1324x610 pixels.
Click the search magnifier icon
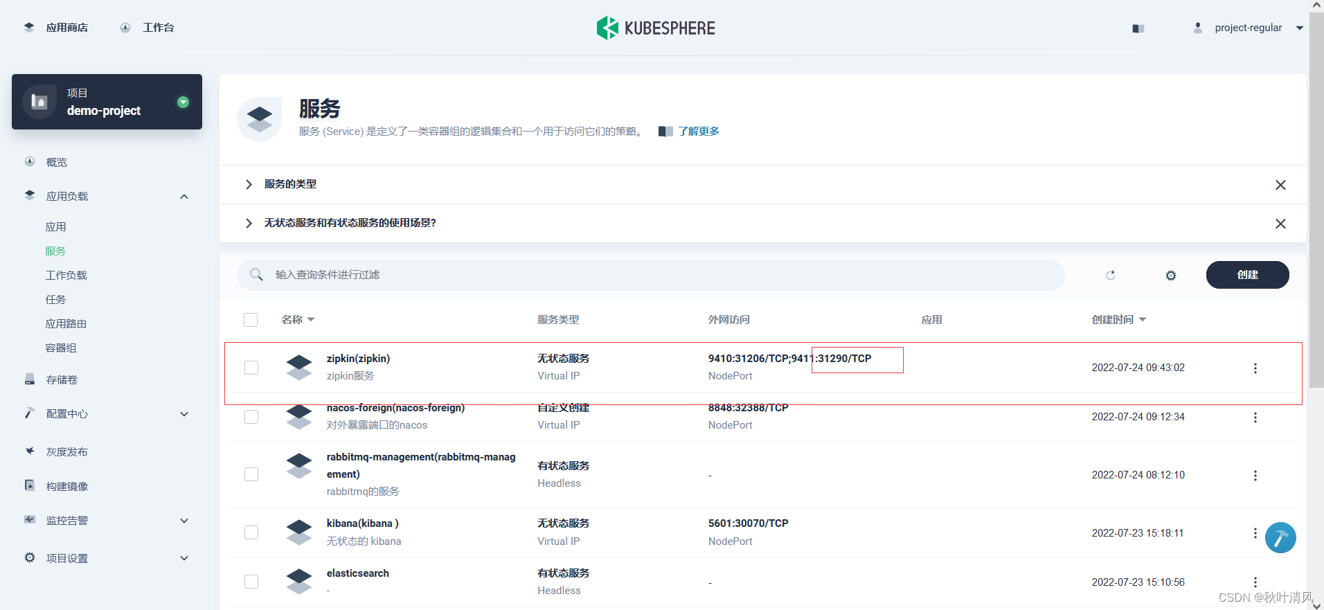click(x=256, y=275)
